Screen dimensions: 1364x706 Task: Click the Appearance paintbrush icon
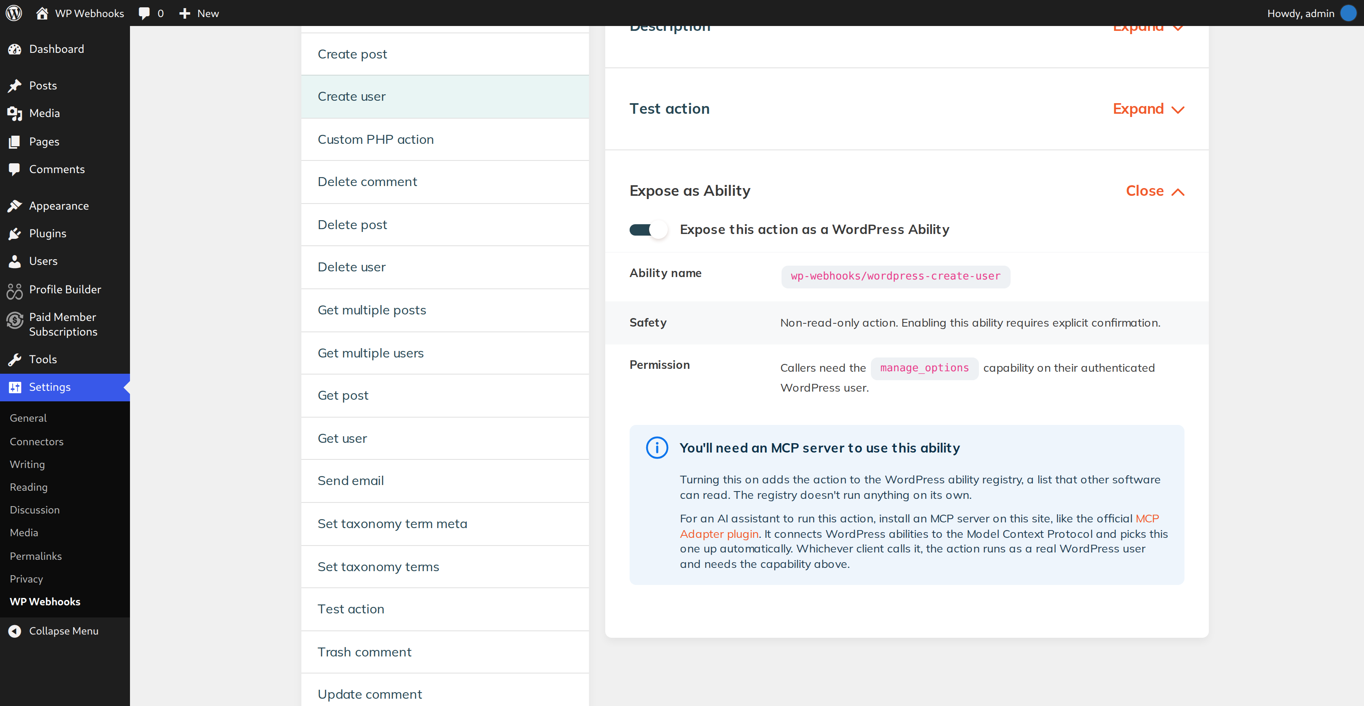15,206
